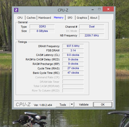The width and height of the screenshot is (129, 127).
Task: Select the DDR3 memory type value
Action: pyautogui.click(x=42, y=26)
